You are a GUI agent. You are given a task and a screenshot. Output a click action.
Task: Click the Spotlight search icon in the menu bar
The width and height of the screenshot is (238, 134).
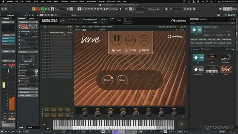click(215, 1)
